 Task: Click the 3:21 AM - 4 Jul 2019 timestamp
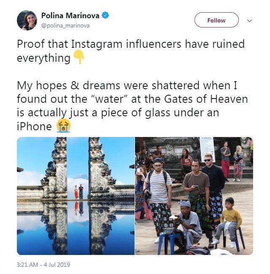click(43, 265)
